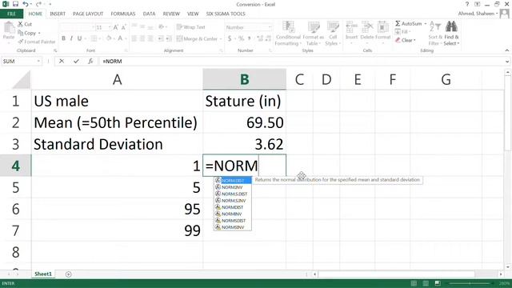Open Insert Function fx dialog
The image size is (512, 288).
90,61
